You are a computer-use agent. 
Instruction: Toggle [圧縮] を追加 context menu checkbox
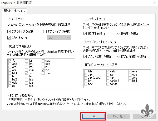pyautogui.click(x=118, y=34)
